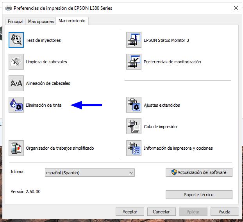Show the Cola de impresión icon
The image size is (243, 222).
pyautogui.click(x=134, y=126)
